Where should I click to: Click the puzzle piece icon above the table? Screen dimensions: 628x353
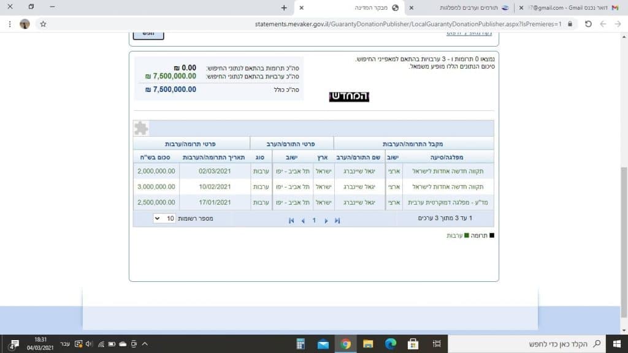tap(141, 127)
